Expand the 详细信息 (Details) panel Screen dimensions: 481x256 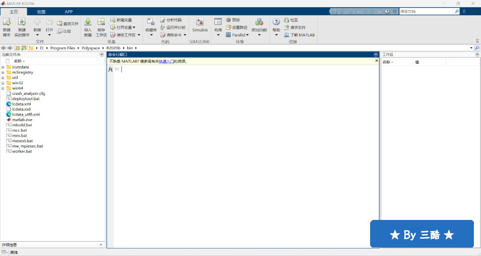[x=101, y=245]
